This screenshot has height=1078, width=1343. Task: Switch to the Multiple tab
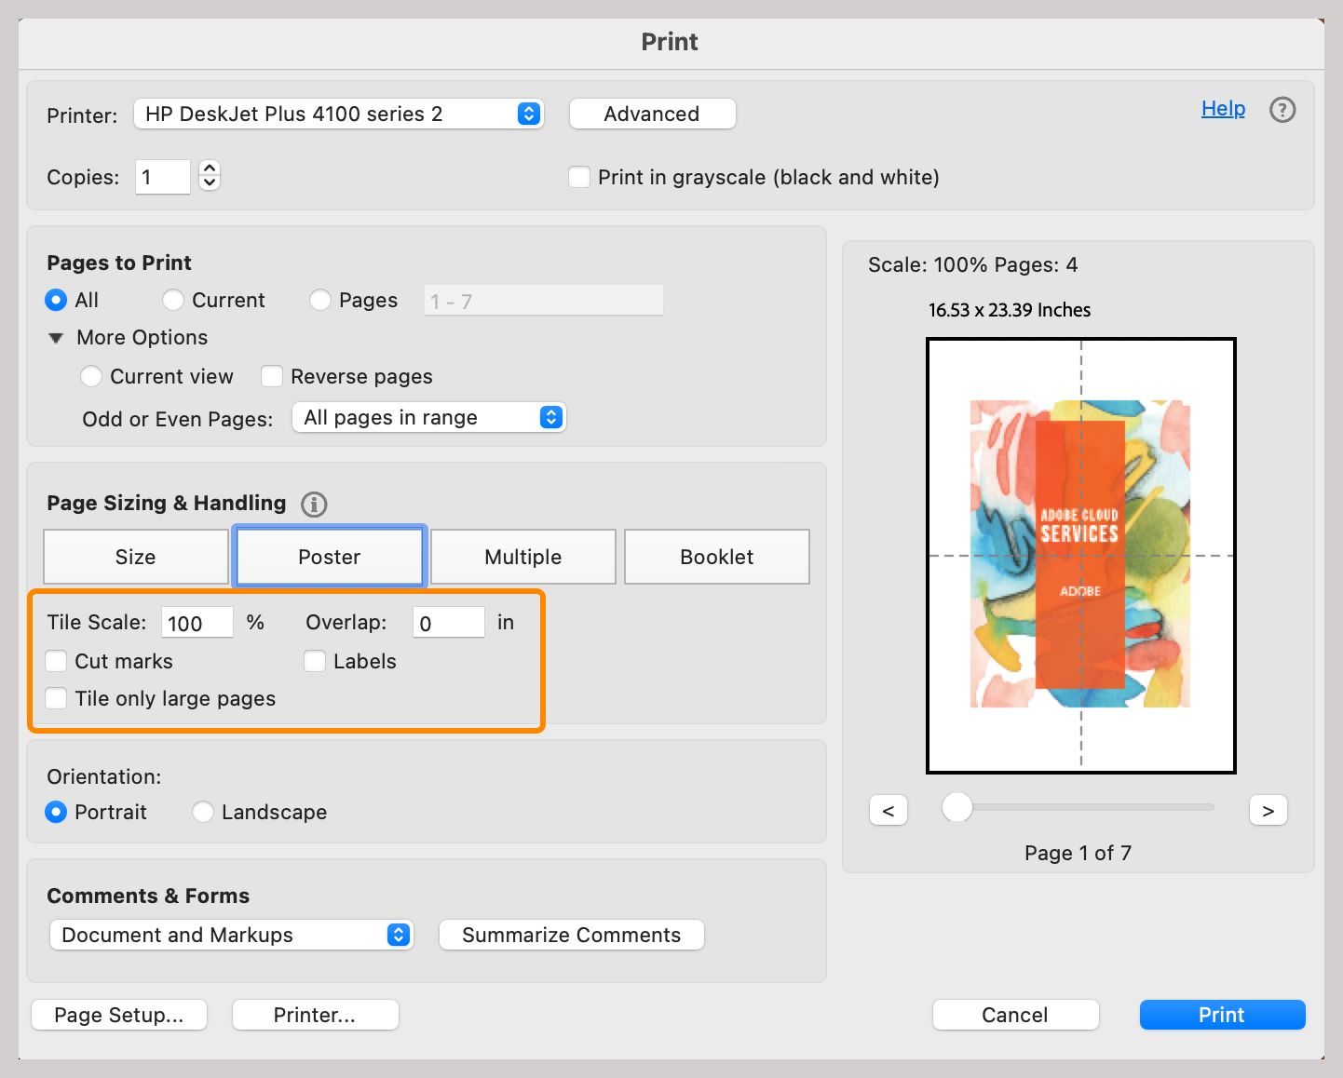pyautogui.click(x=522, y=557)
